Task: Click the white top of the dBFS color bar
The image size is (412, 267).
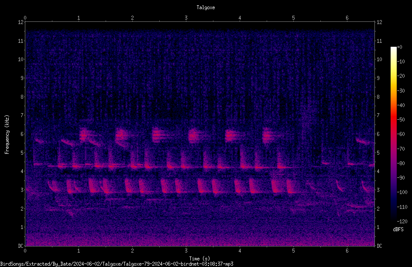Action: click(393, 49)
